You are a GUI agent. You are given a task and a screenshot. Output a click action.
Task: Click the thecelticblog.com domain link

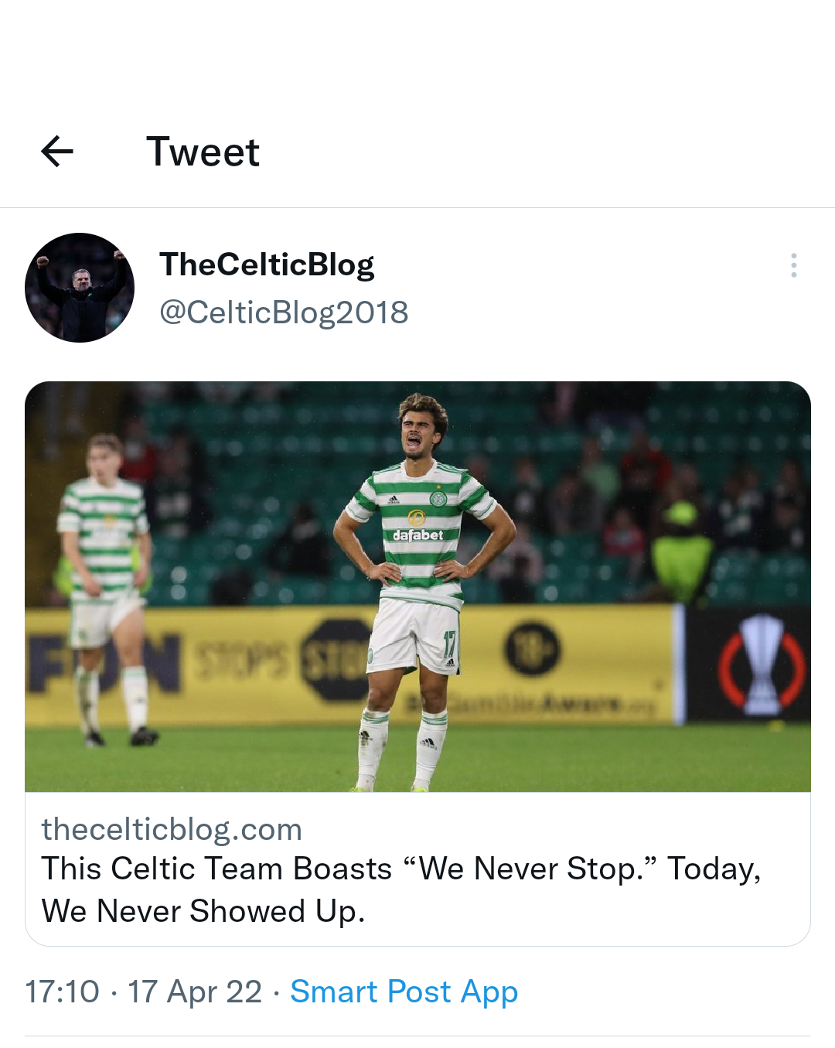tap(172, 829)
